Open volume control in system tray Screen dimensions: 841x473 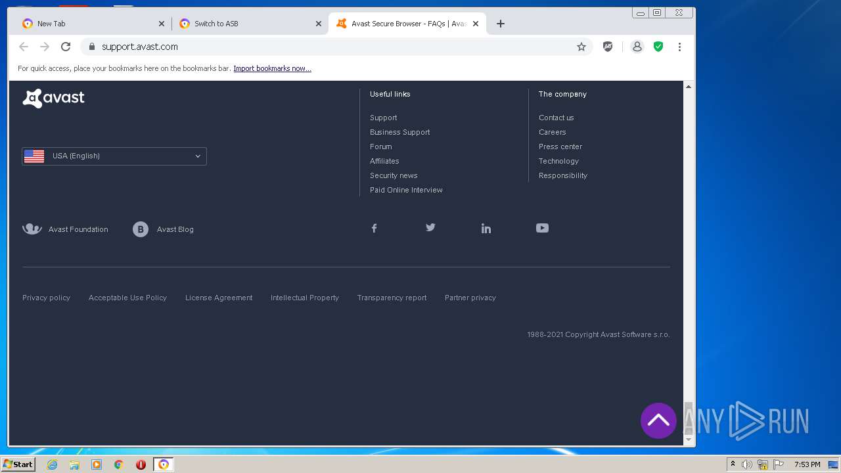(x=747, y=464)
